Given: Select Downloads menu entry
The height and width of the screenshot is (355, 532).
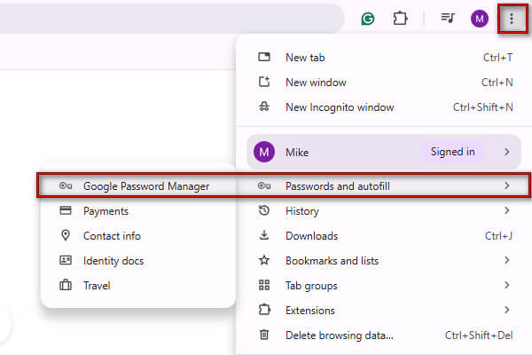Looking at the screenshot, I should [384, 236].
